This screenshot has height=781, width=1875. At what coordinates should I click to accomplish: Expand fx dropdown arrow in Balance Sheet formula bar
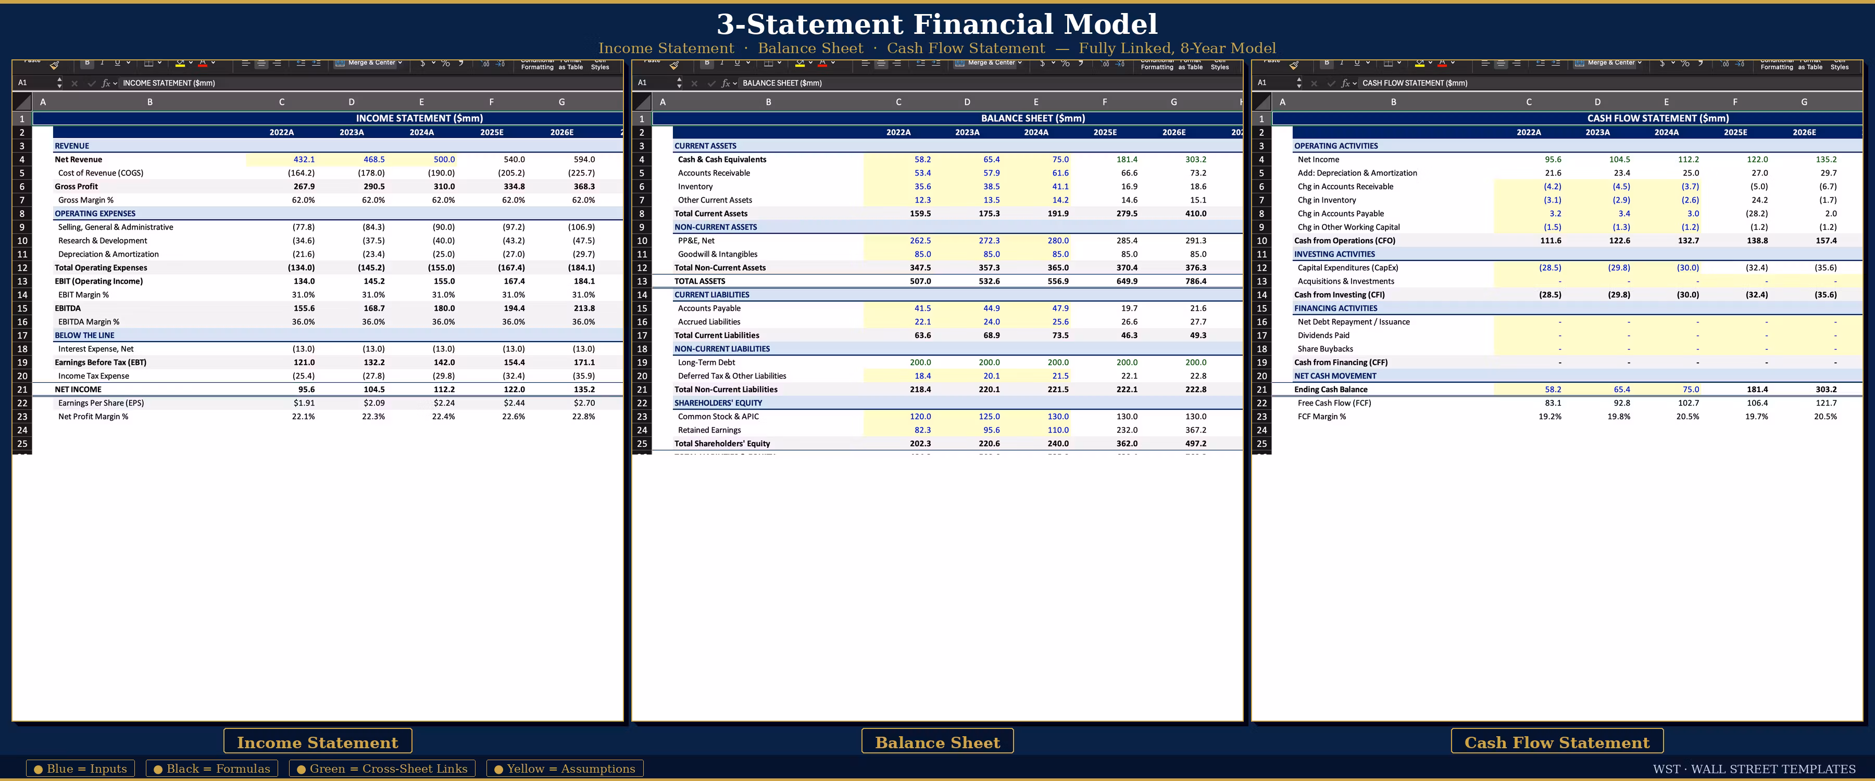click(x=735, y=83)
